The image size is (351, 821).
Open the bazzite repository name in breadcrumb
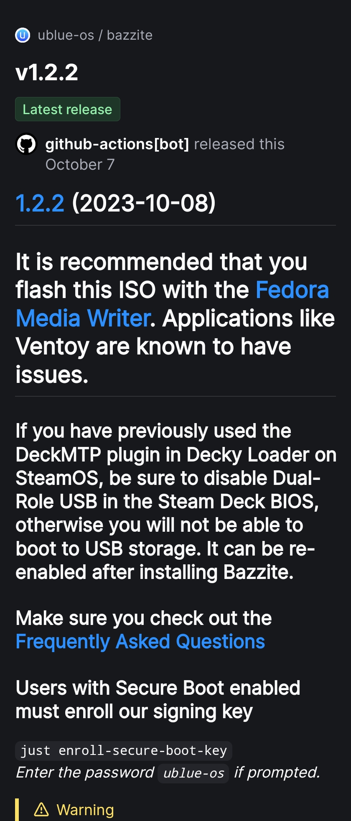[130, 36]
